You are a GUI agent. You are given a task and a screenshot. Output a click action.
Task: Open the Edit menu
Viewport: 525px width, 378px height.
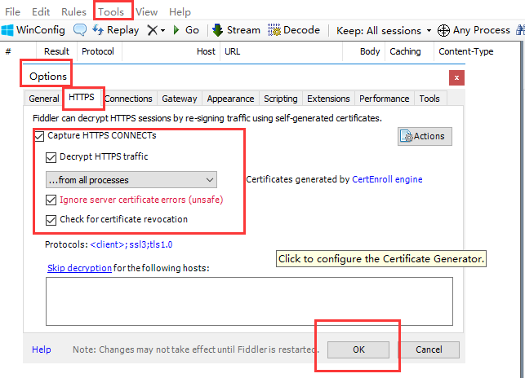click(x=41, y=12)
